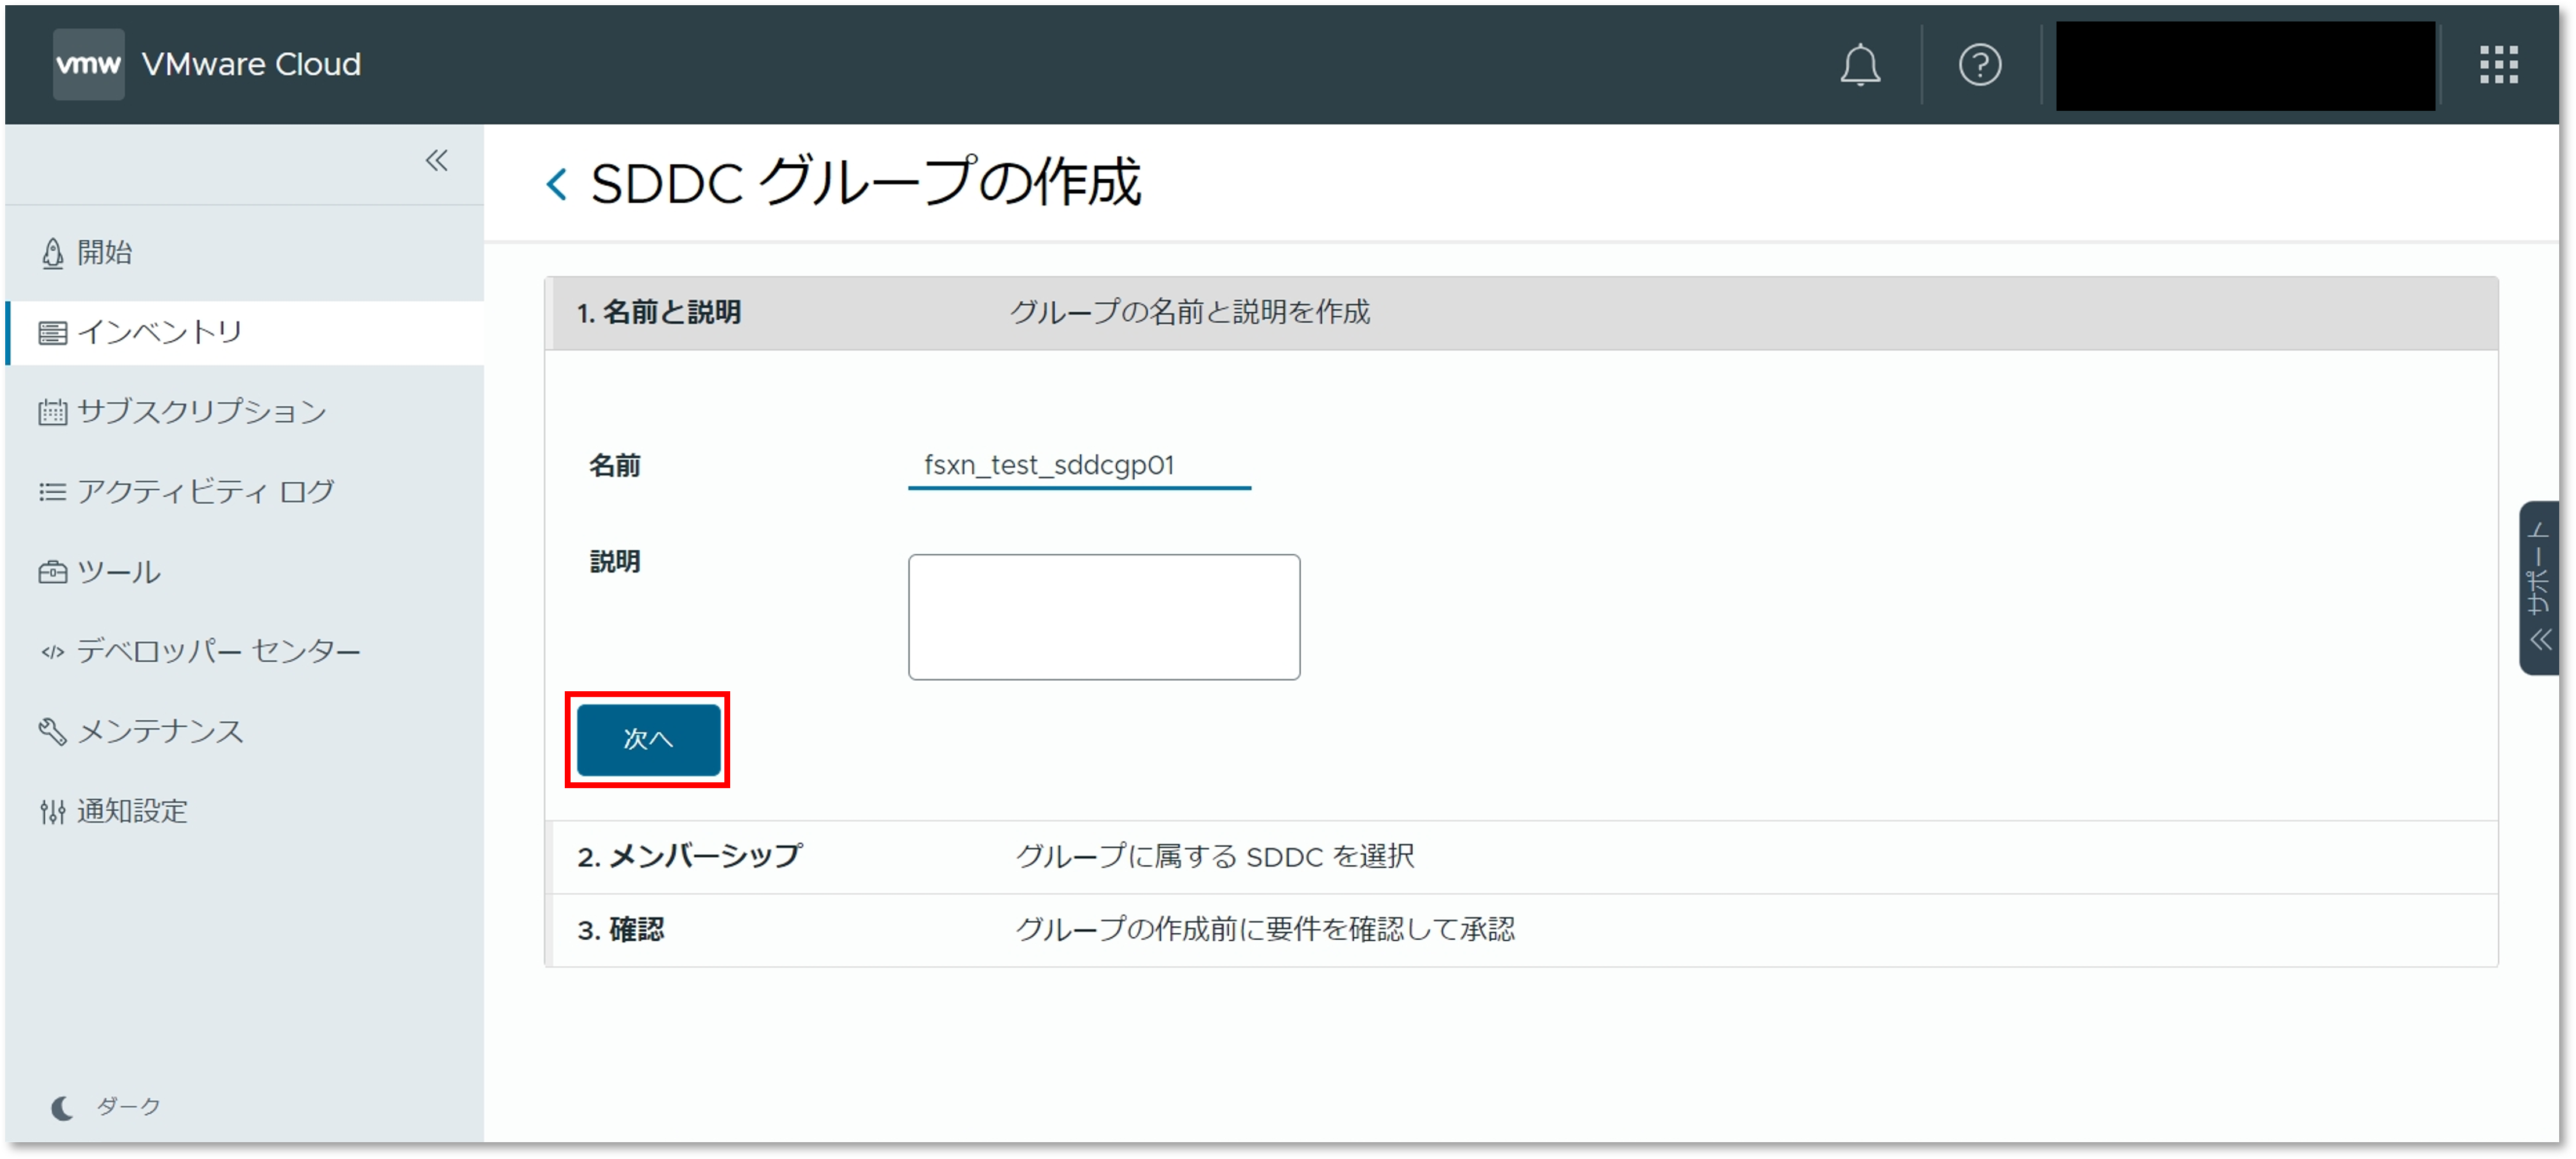Toggle dark mode with ダーク
The height and width of the screenshot is (1159, 2576).
(105, 1107)
